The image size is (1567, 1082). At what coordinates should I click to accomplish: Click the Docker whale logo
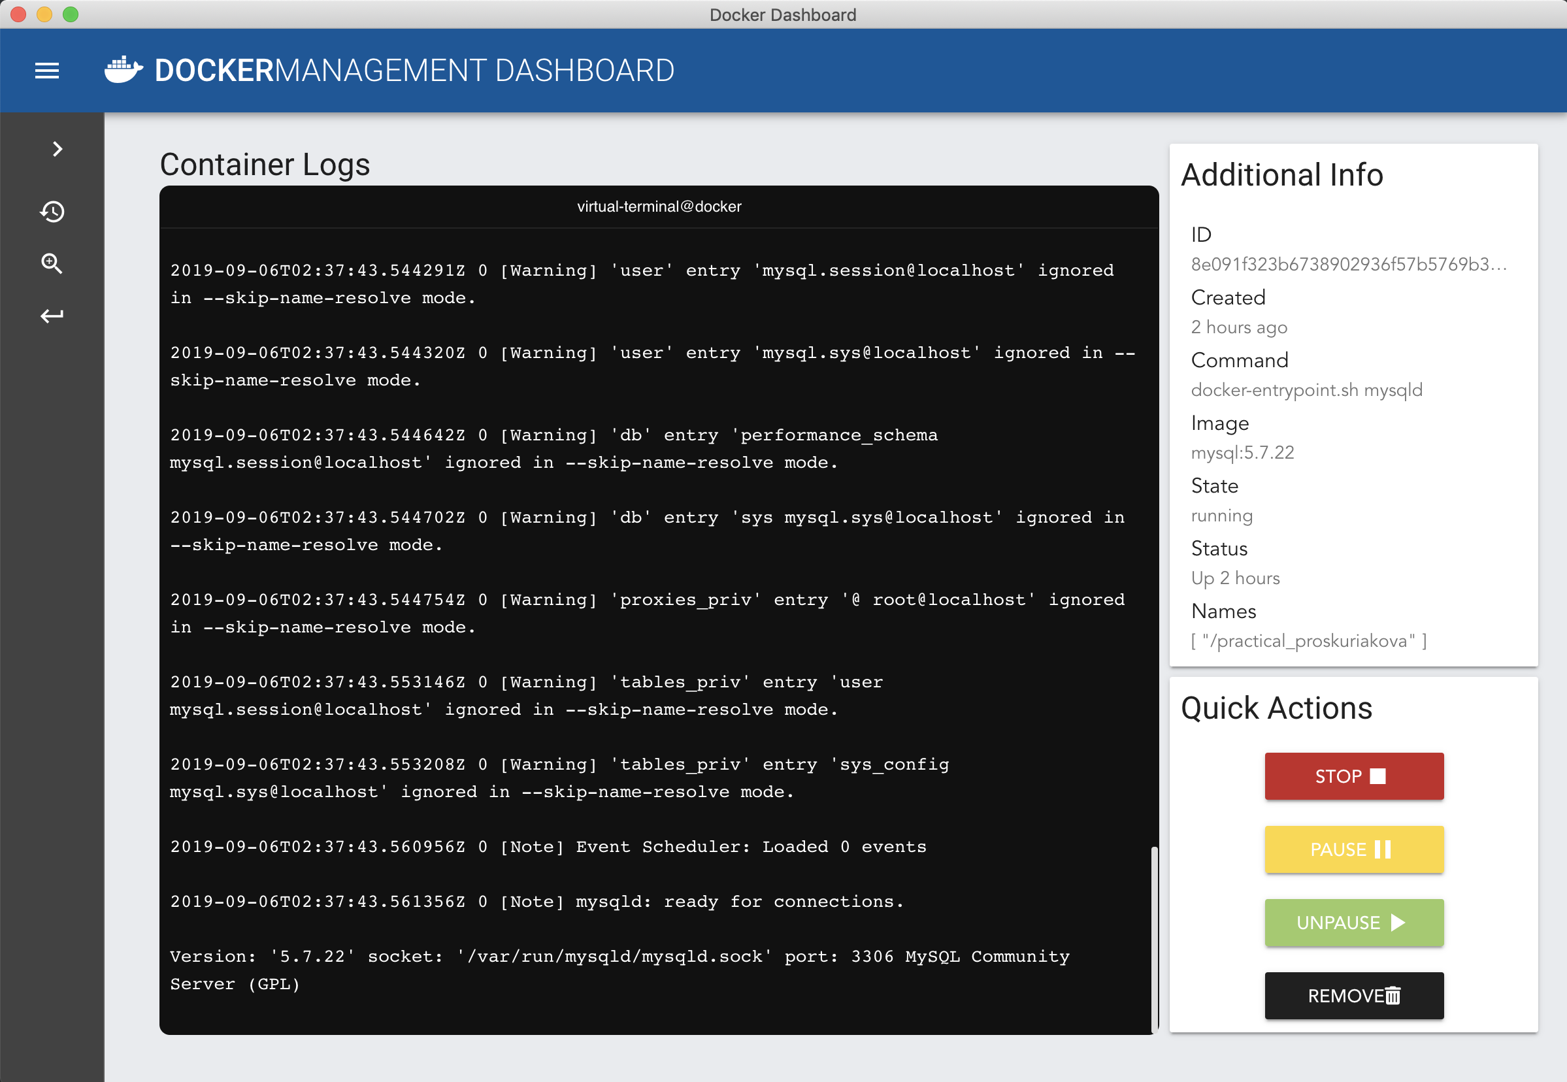pos(124,71)
